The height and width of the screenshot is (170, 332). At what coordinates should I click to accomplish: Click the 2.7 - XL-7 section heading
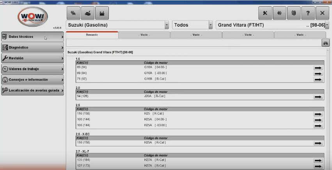click(82, 151)
